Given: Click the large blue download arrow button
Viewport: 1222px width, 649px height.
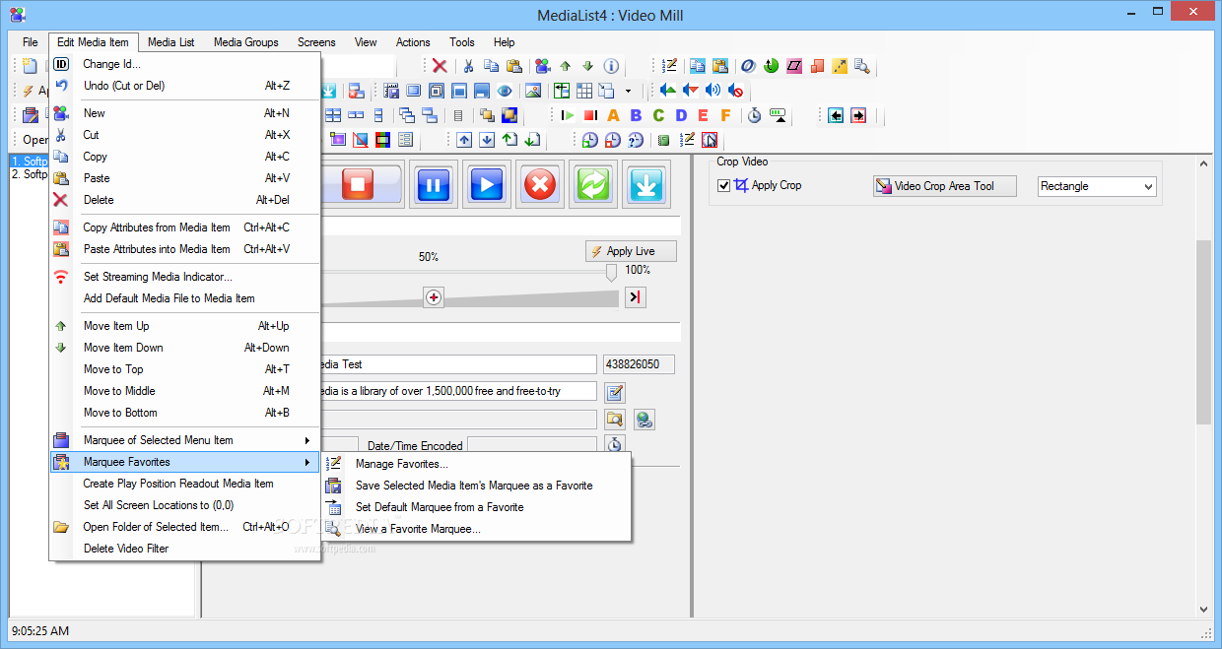Looking at the screenshot, I should pos(646,184).
